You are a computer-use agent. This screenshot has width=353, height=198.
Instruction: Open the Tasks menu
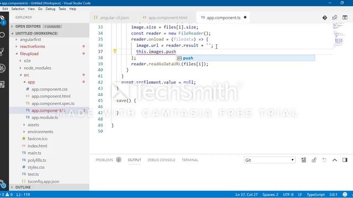coord(62,9)
